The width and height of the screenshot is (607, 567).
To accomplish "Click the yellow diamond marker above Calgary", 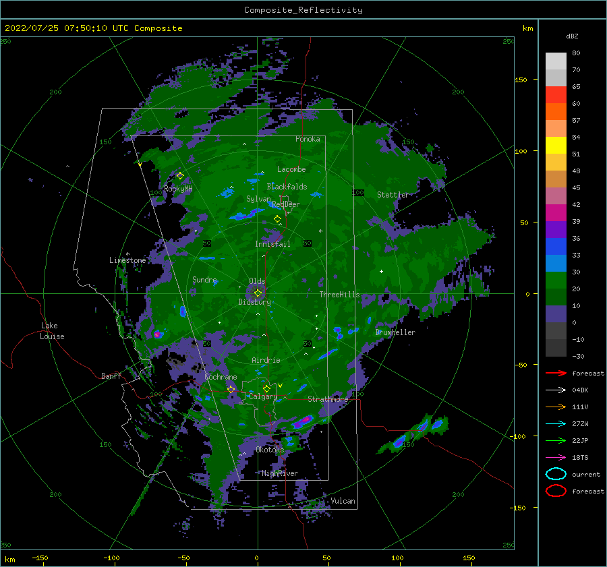I will point(266,388).
